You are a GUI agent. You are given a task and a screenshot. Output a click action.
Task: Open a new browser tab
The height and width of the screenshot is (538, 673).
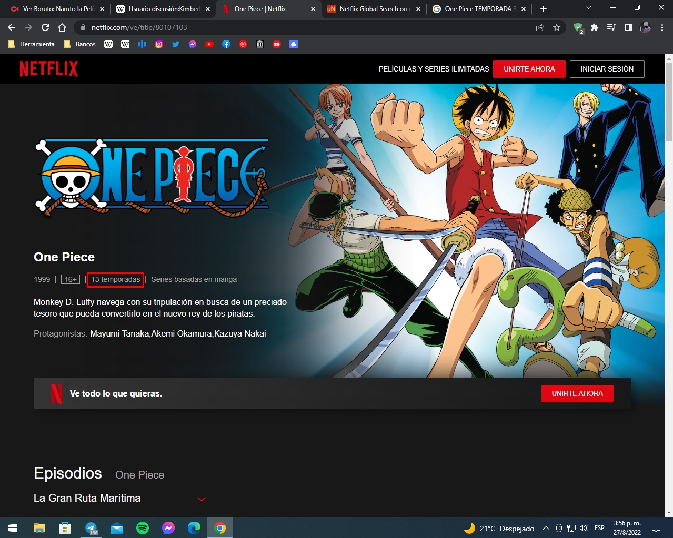[x=544, y=9]
